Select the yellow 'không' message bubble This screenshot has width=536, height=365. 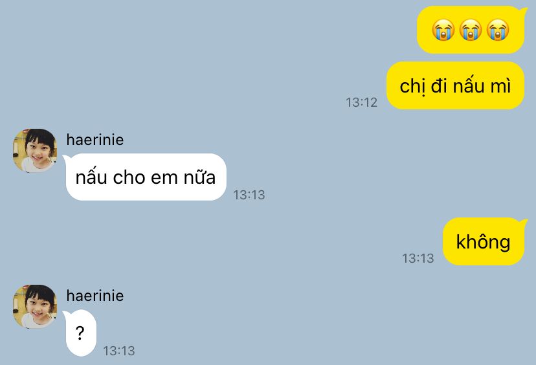point(484,241)
